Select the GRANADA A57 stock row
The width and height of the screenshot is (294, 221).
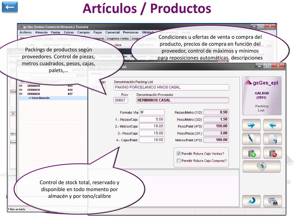pos(53,94)
